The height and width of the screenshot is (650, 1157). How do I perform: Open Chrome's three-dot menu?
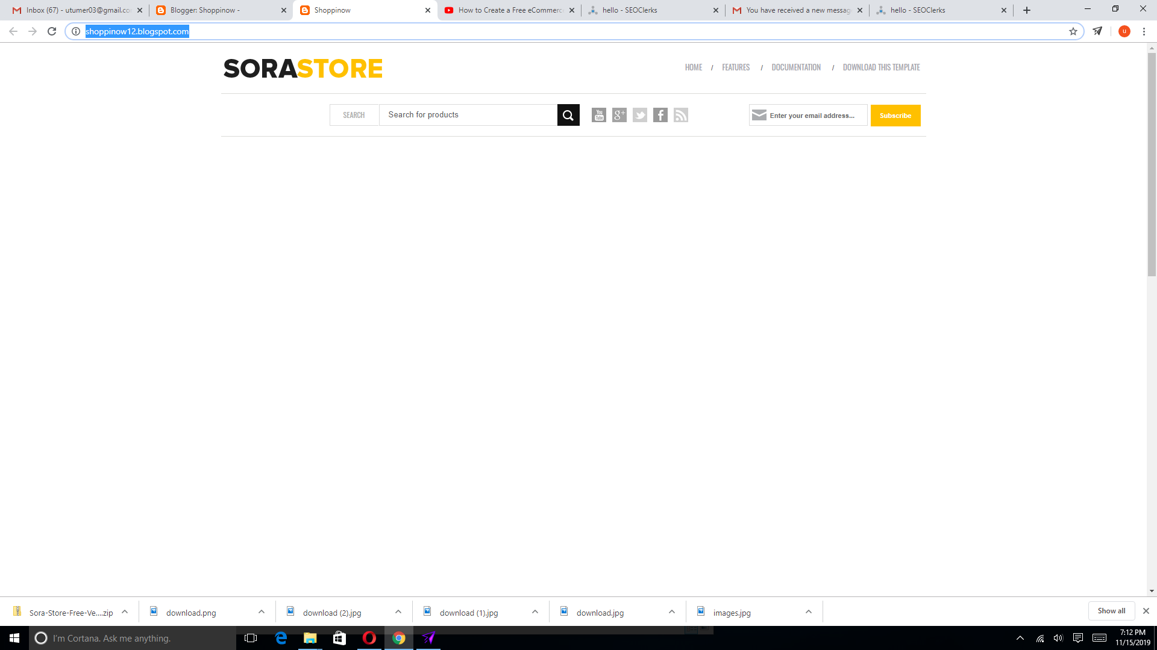click(x=1144, y=31)
